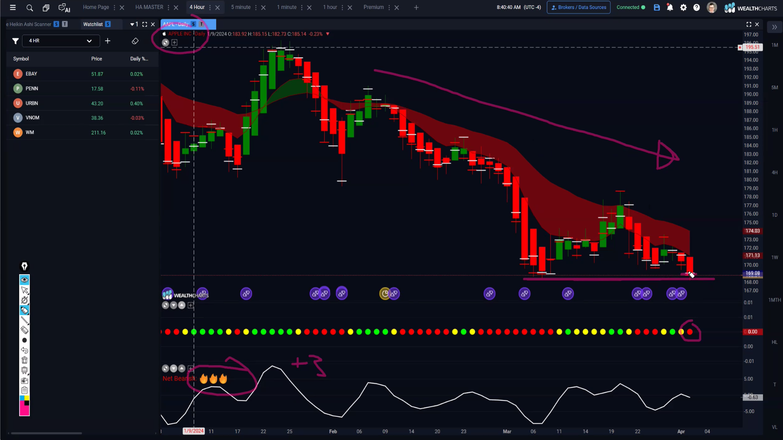The image size is (783, 440).
Task: Add a symbol with the watchlist plus icon
Action: 108,41
